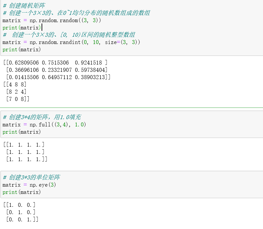Click the identity output row '[0. 0. 1.]]'
263x229 pixels.
pyautogui.click(x=22, y=219)
